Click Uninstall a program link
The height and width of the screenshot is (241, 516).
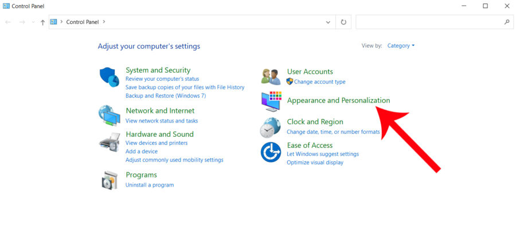pos(150,185)
